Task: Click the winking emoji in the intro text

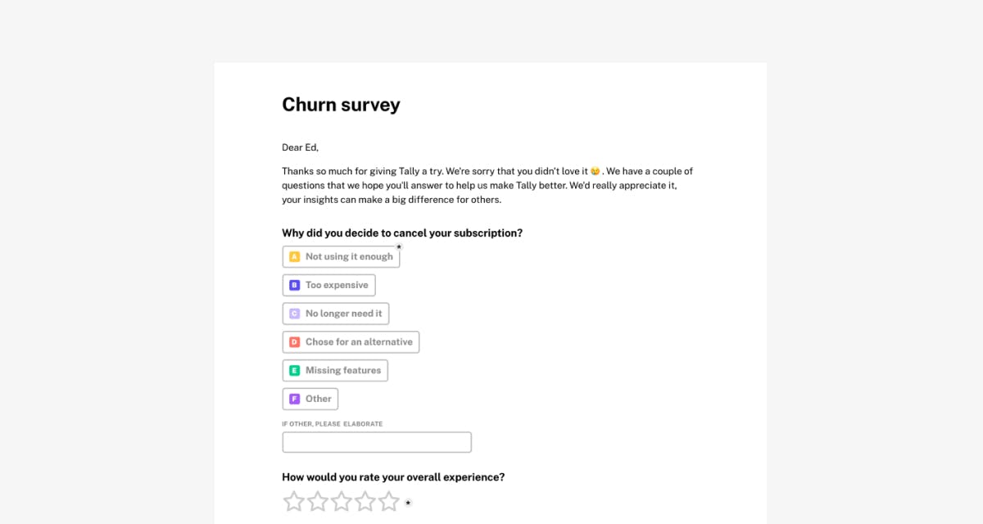Action: pyautogui.click(x=596, y=171)
